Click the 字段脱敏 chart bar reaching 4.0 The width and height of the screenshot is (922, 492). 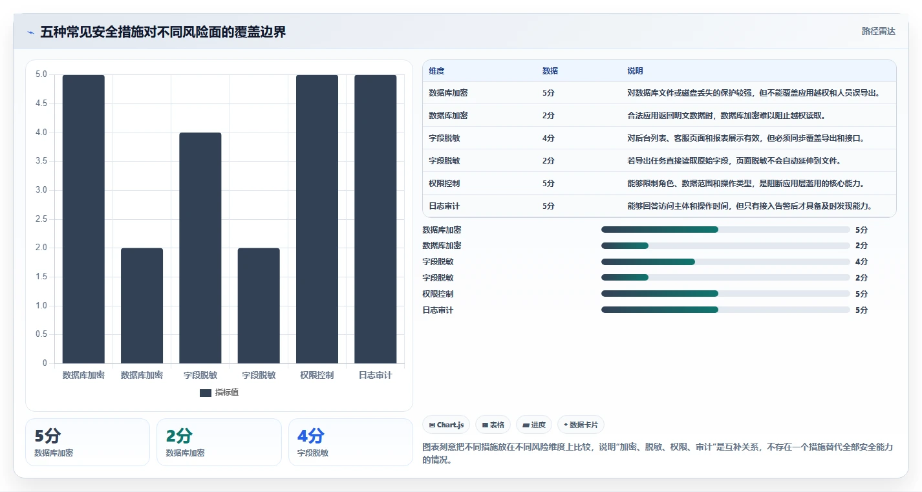(x=200, y=248)
